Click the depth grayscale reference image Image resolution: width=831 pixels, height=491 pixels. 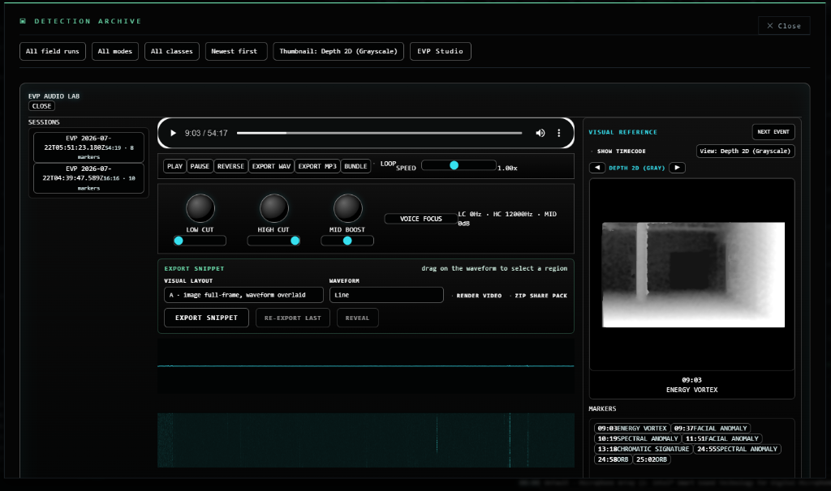pos(693,275)
